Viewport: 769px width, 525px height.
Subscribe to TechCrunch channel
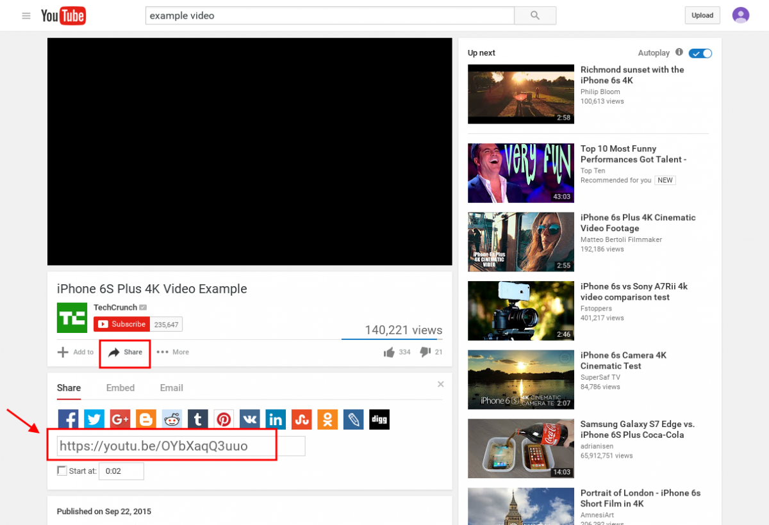122,324
